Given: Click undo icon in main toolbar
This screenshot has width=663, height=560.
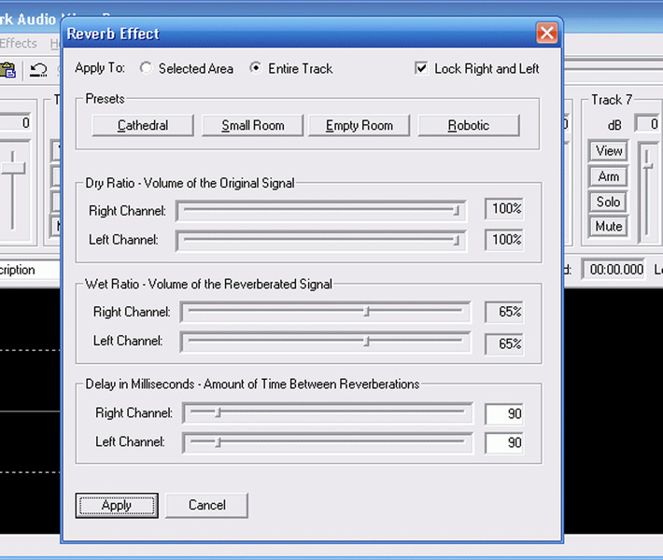Looking at the screenshot, I should point(38,70).
